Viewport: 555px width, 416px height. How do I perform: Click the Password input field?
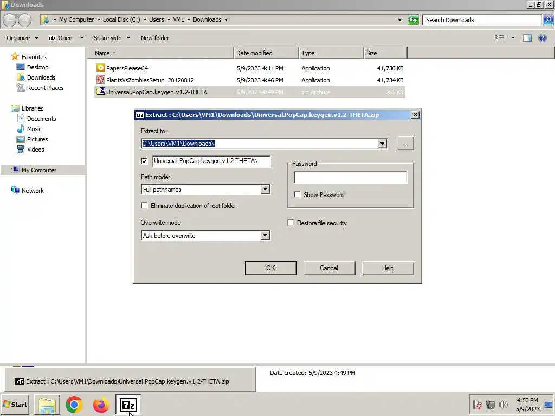pos(351,177)
